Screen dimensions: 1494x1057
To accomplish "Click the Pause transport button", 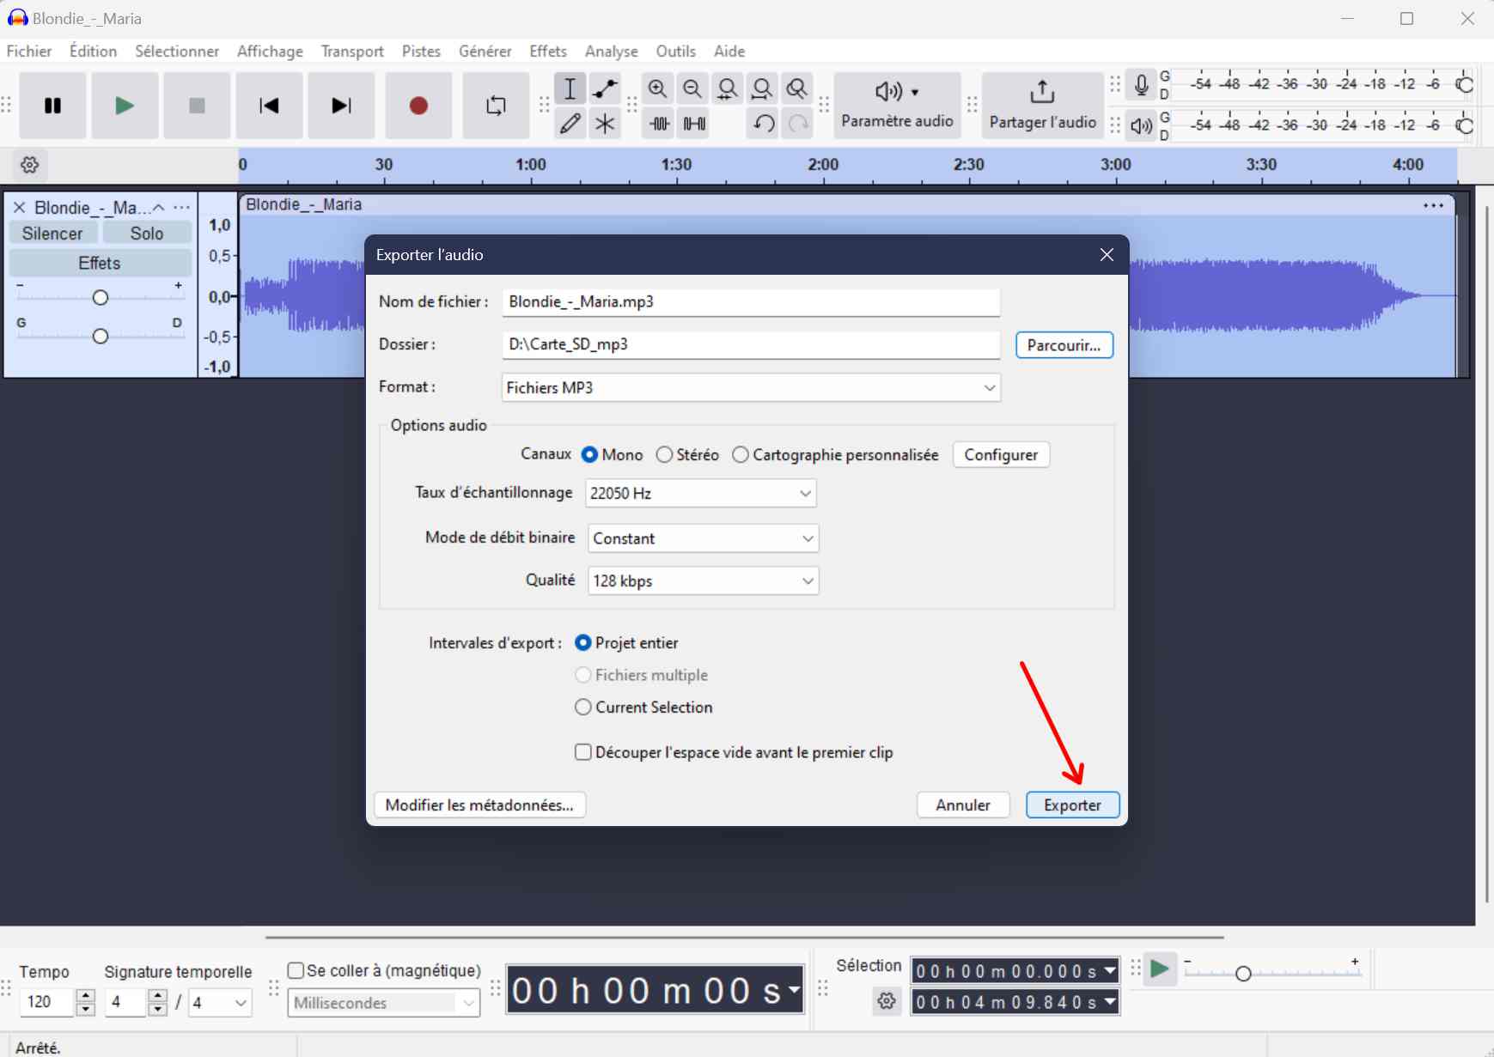I will click(x=52, y=106).
